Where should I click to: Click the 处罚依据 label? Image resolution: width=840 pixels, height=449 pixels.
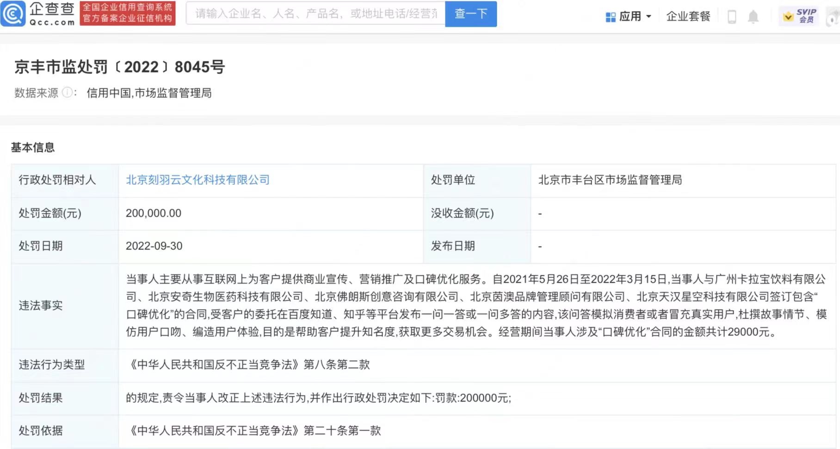(x=41, y=431)
